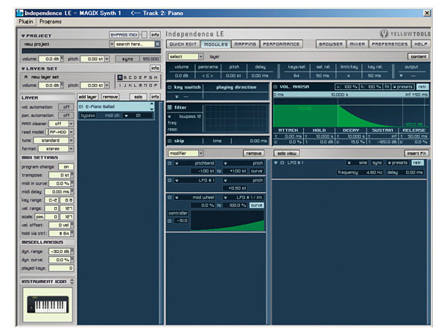Toggle BYPASS MIDI button

pyautogui.click(x=124, y=35)
